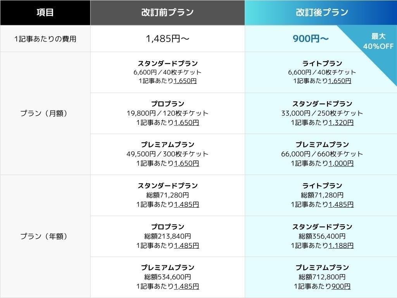
Task: Click underlined 1,000円 in revised monthly premium plan
Action: (341, 163)
